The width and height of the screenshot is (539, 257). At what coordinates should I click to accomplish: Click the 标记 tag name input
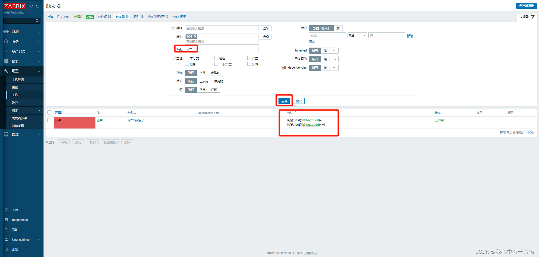(x=328, y=36)
